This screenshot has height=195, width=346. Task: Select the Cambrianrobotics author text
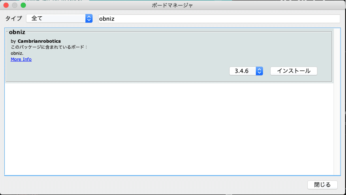[x=39, y=41]
